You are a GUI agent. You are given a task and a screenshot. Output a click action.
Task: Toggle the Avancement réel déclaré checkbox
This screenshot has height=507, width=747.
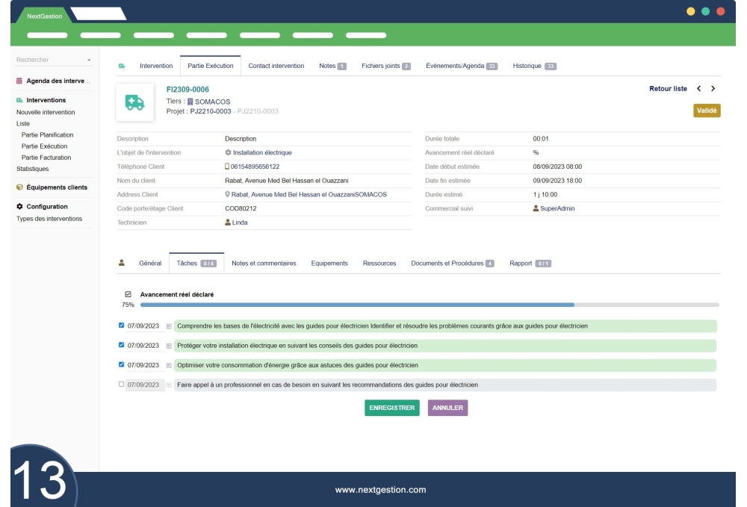click(128, 294)
